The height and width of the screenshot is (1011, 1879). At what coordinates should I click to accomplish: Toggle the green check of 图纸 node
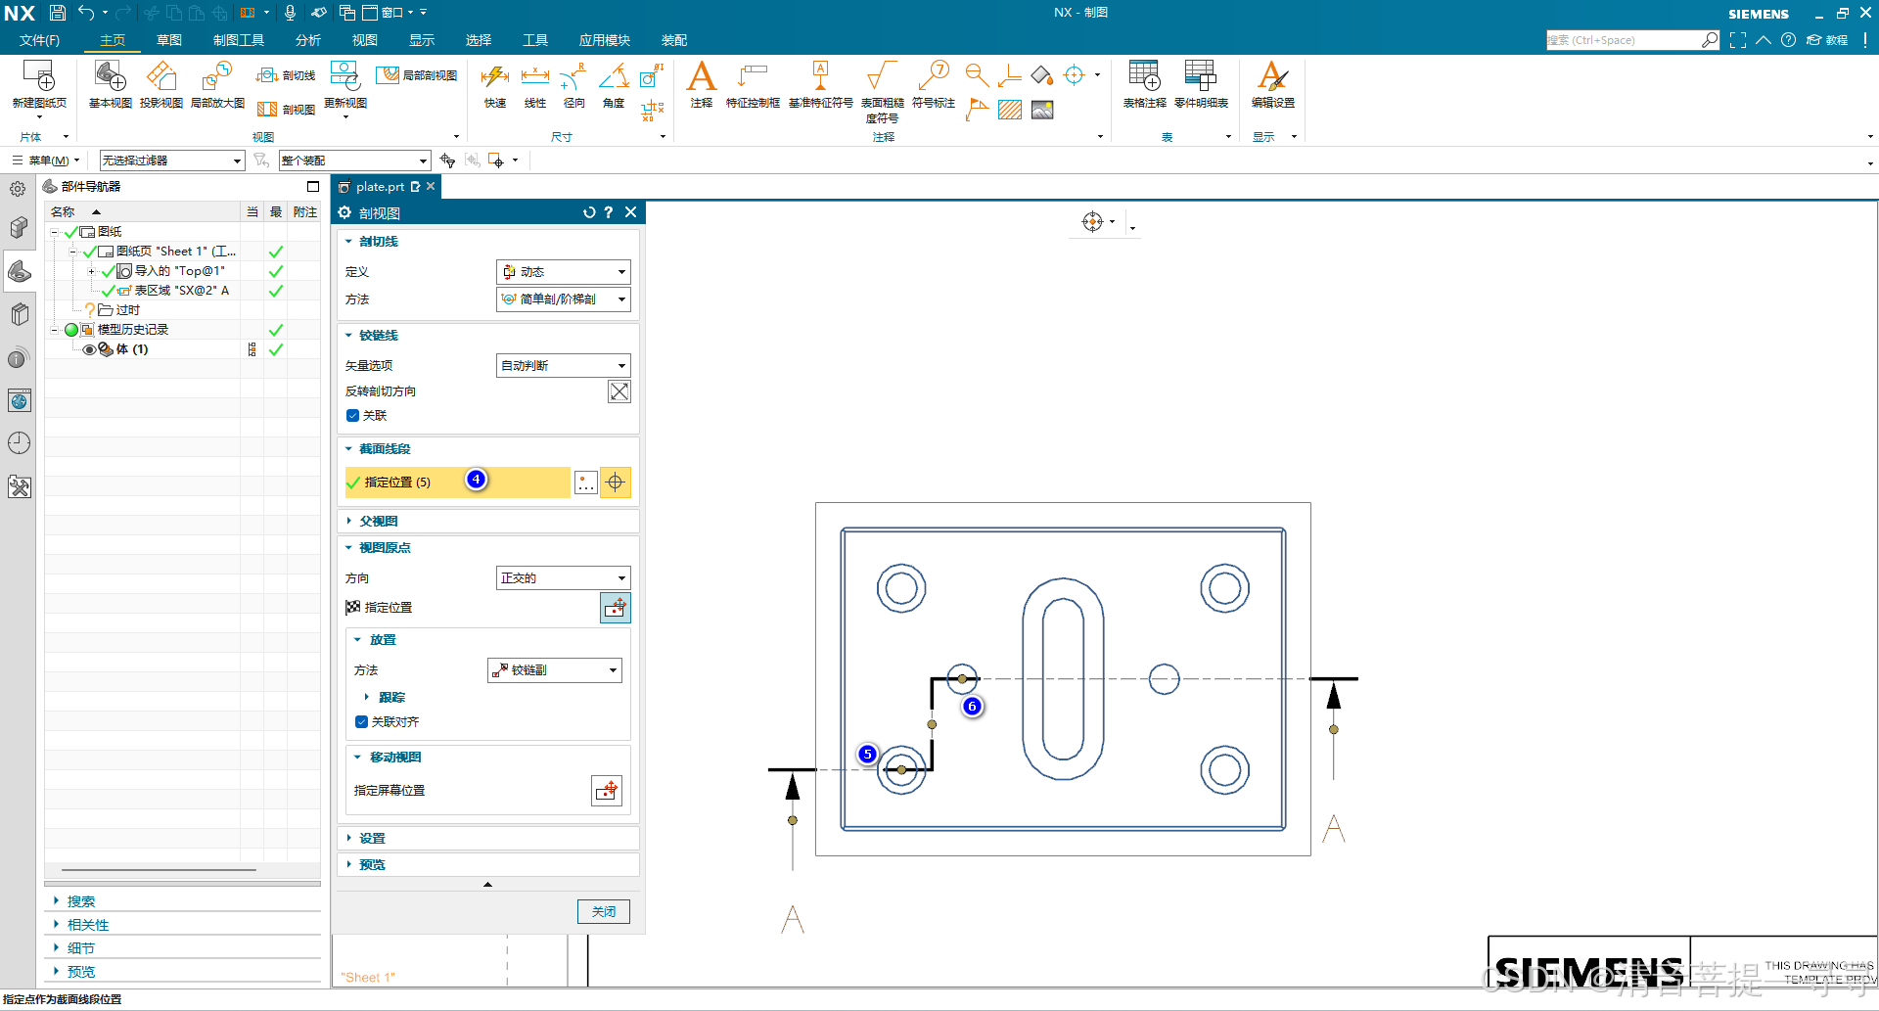click(70, 232)
